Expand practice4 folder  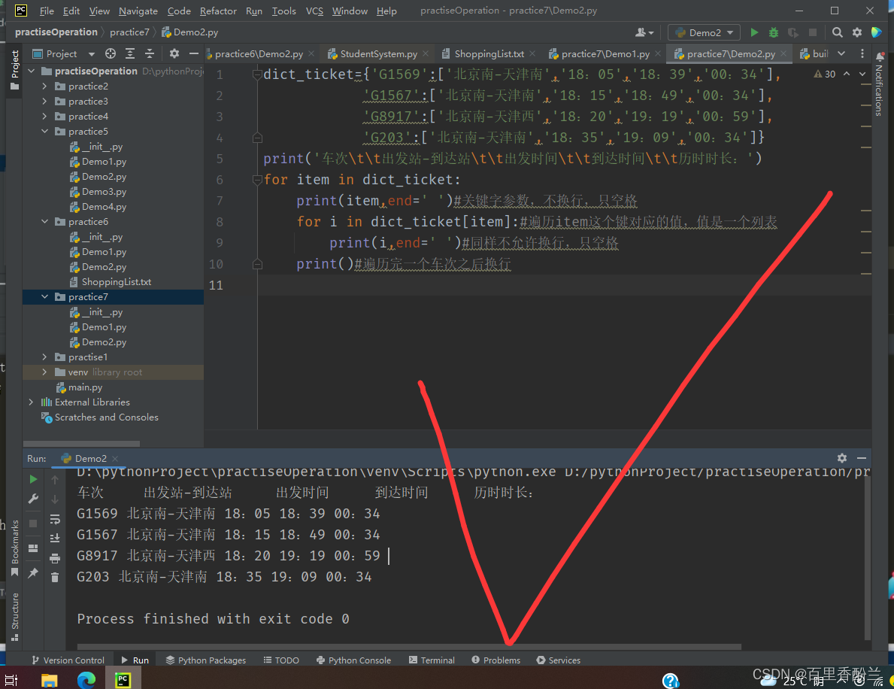[44, 117]
